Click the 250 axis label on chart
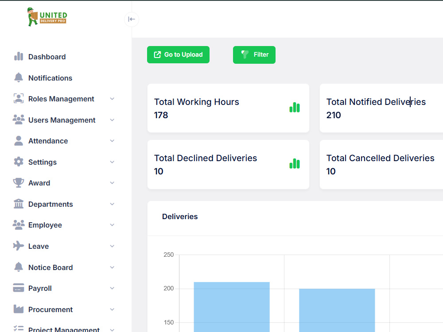This screenshot has width=443, height=332. tap(169, 255)
